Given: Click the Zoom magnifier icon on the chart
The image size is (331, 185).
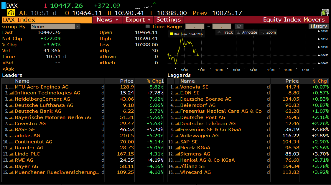Looking at the screenshot, I should (x=262, y=32).
